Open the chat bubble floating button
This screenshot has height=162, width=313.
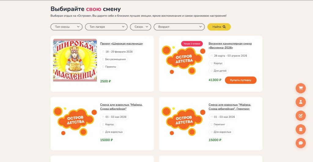pos(300,143)
